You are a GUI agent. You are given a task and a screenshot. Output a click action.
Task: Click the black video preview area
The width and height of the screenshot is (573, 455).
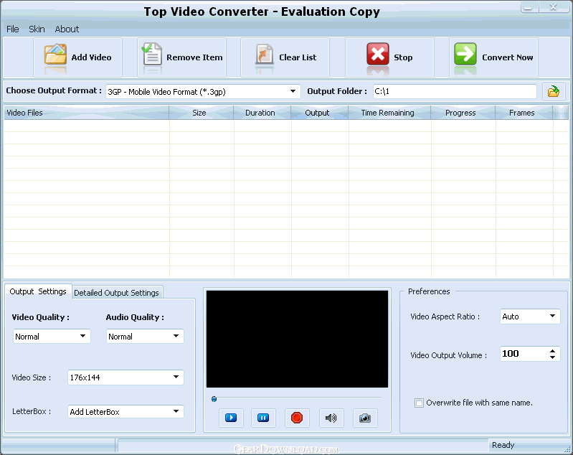click(297, 339)
